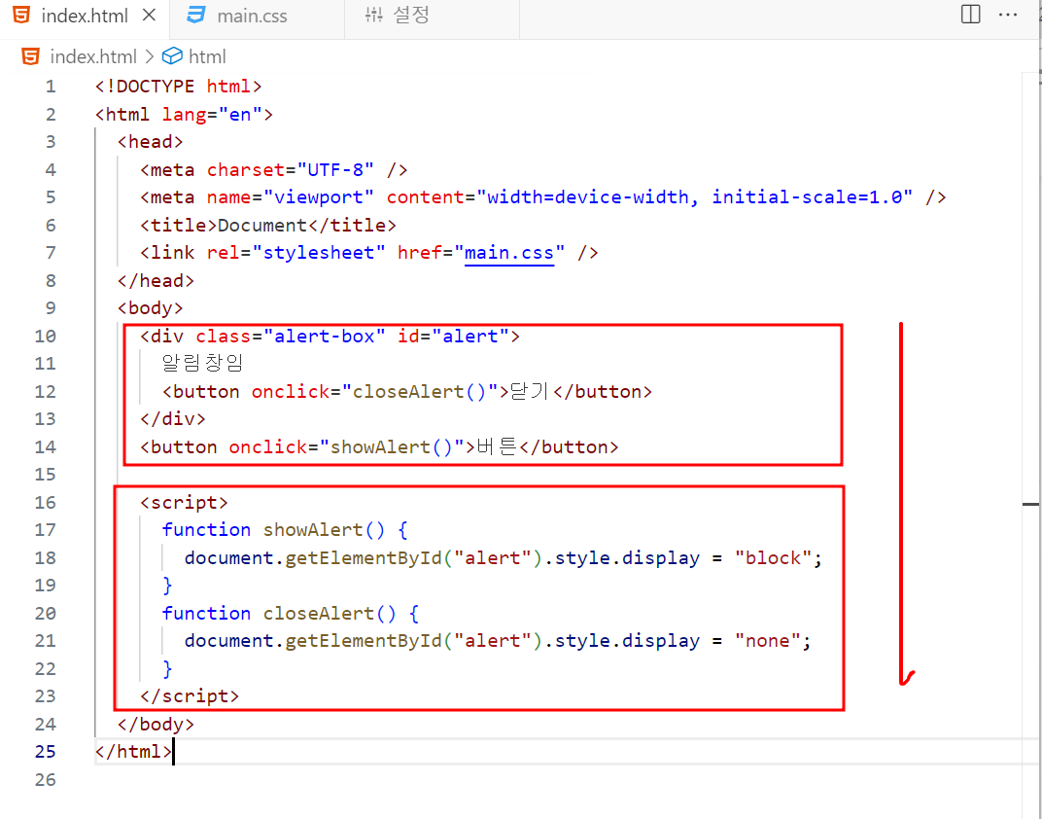This screenshot has height=819, width=1042.
Task: Select the index.html editor tab
Action: coord(85,16)
